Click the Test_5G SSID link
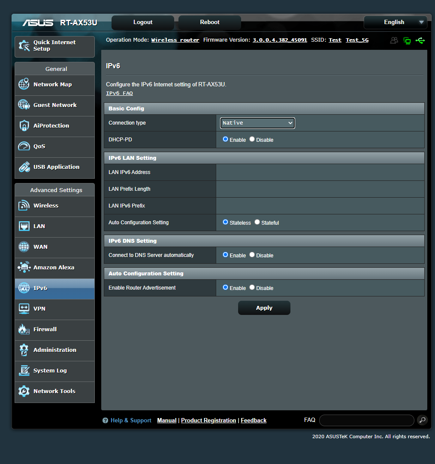Screen dimensions: 435x464 [357, 40]
